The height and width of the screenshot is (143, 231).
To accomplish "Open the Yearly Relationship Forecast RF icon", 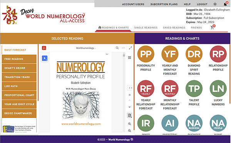I will [x=146, y=89].
